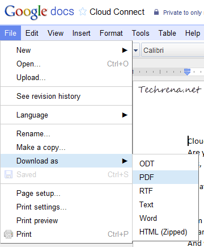204x247 pixels.
Task: Open the Insert menu
Action: [82, 33]
